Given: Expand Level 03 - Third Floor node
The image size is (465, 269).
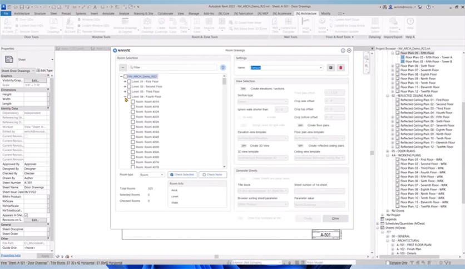Looking at the screenshot, I should (x=125, y=92).
